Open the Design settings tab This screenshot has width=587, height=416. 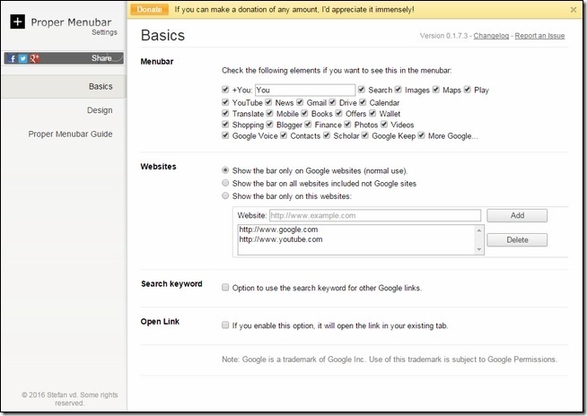(x=100, y=110)
